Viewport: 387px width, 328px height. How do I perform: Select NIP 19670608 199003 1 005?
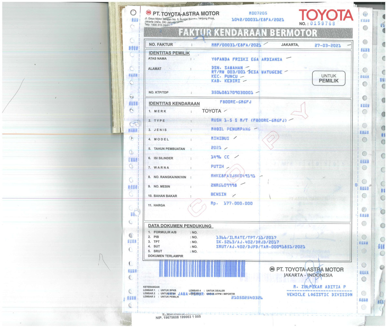(x=178, y=317)
